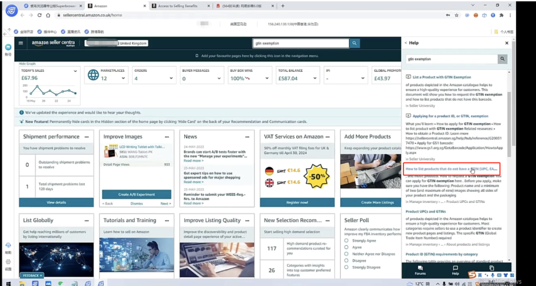Click the Superbrowser shield logo
536x286 pixels.
click(x=11, y=10)
